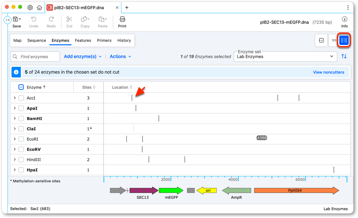Screen dimensions: 358x218
Task: Check the HpaI enzyme checkbox
Action: tap(21, 170)
